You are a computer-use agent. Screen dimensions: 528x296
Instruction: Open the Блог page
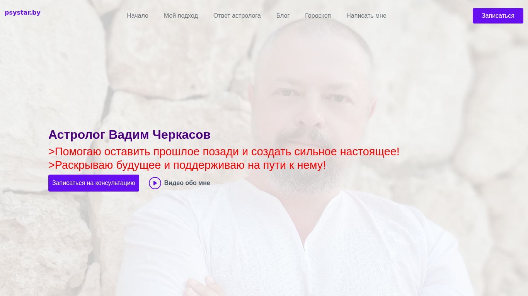click(x=283, y=16)
